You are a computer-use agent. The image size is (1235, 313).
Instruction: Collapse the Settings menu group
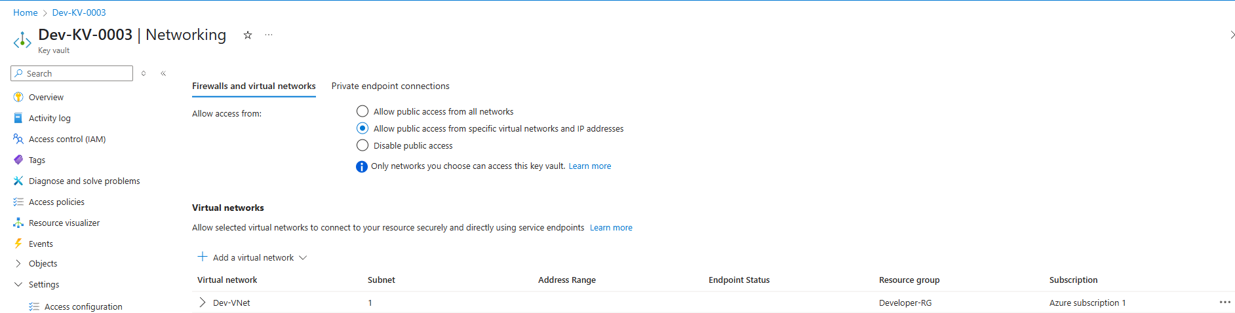[18, 284]
